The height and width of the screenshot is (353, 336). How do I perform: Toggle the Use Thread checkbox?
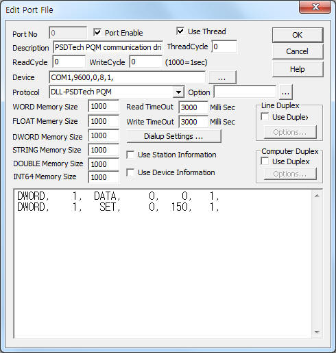[180, 31]
